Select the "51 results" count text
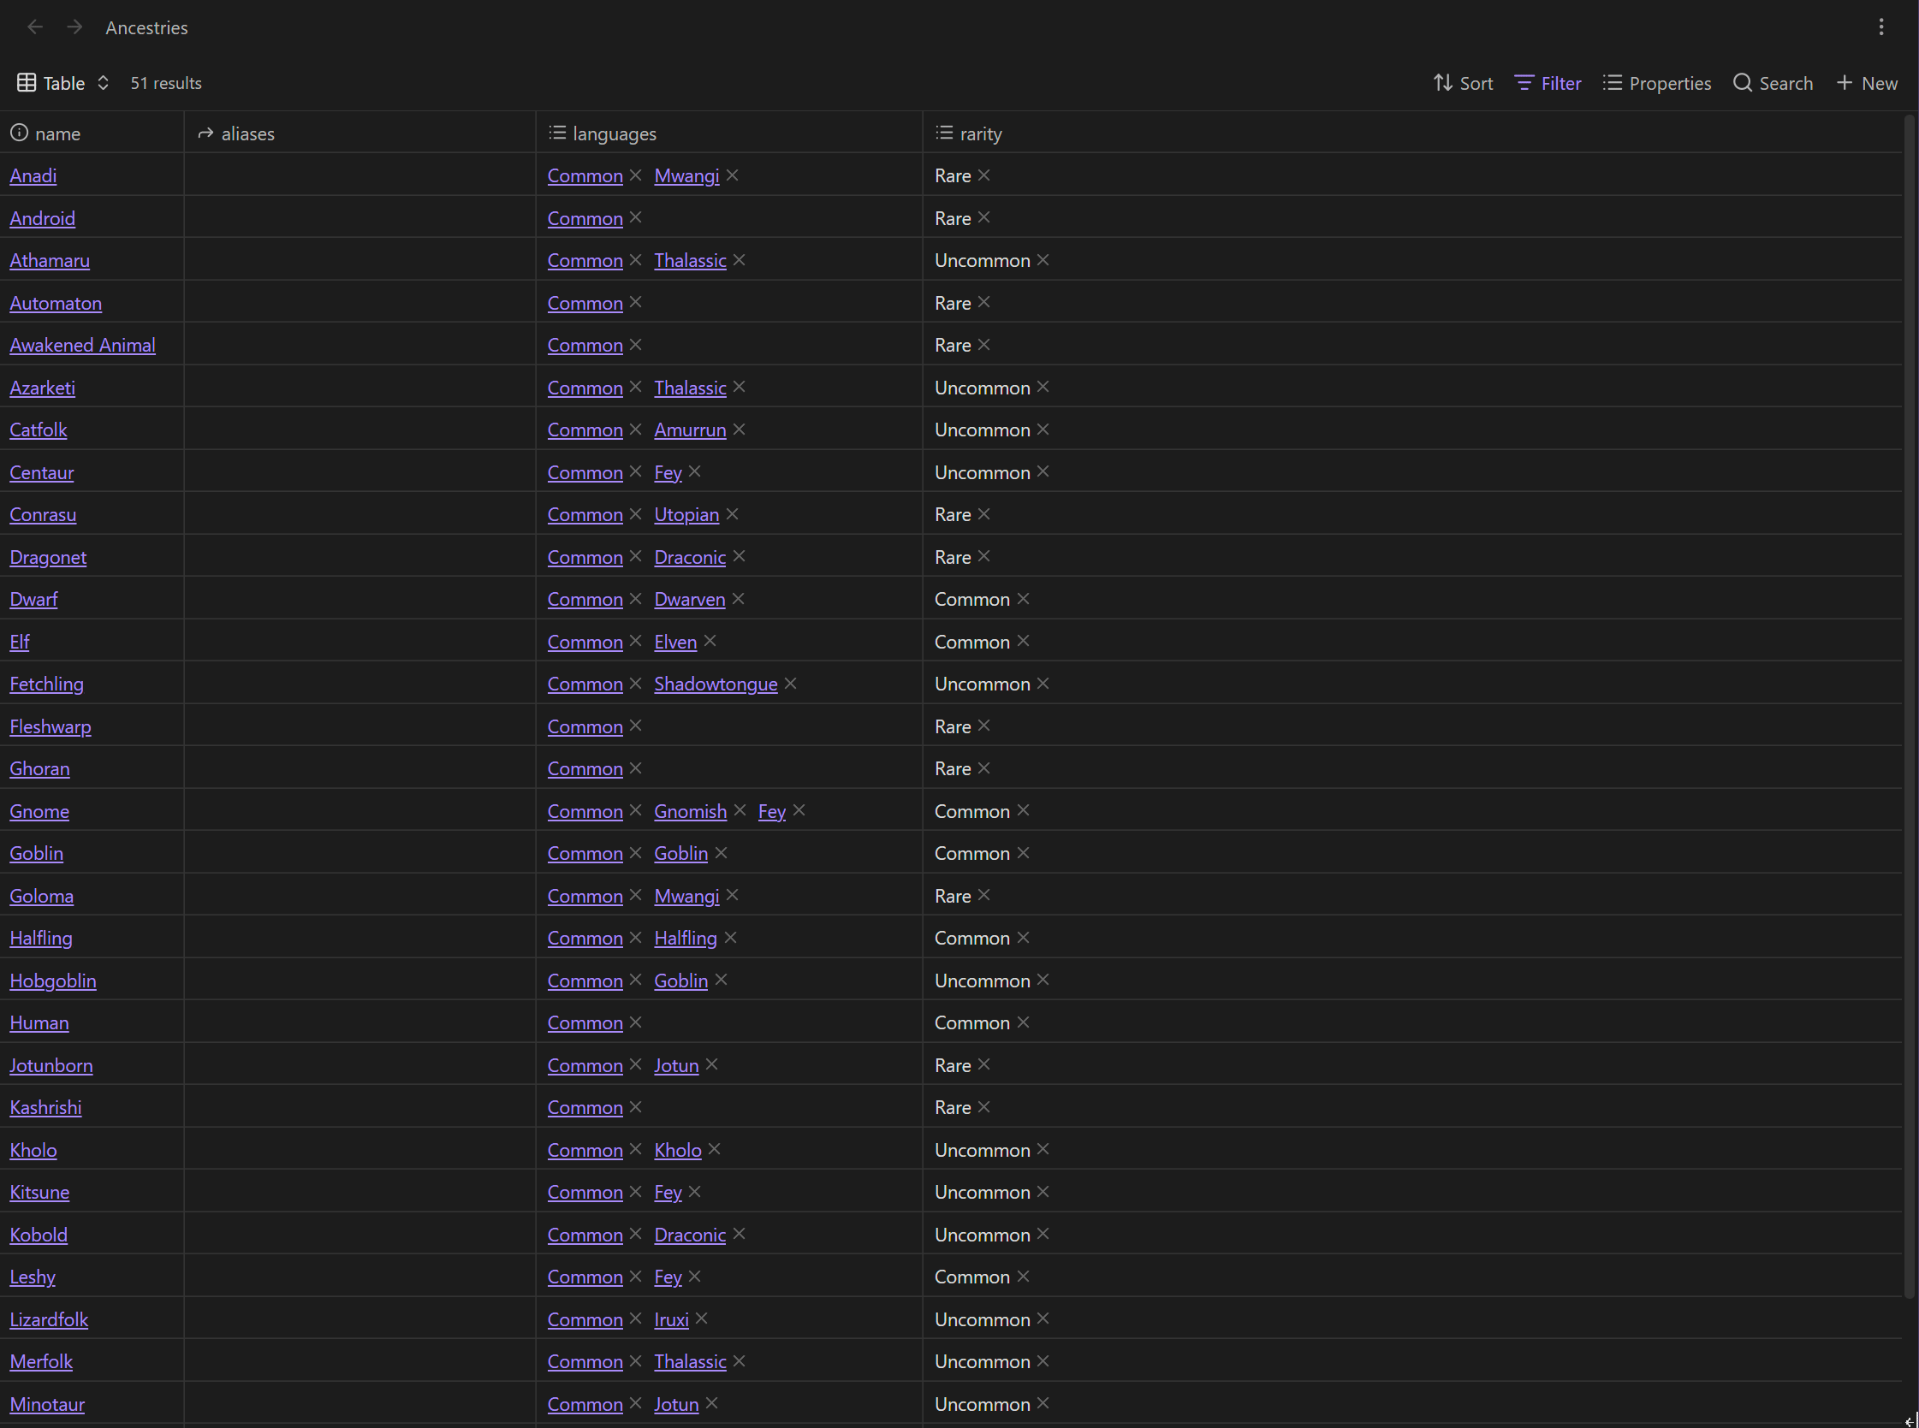1919x1428 pixels. [x=166, y=83]
